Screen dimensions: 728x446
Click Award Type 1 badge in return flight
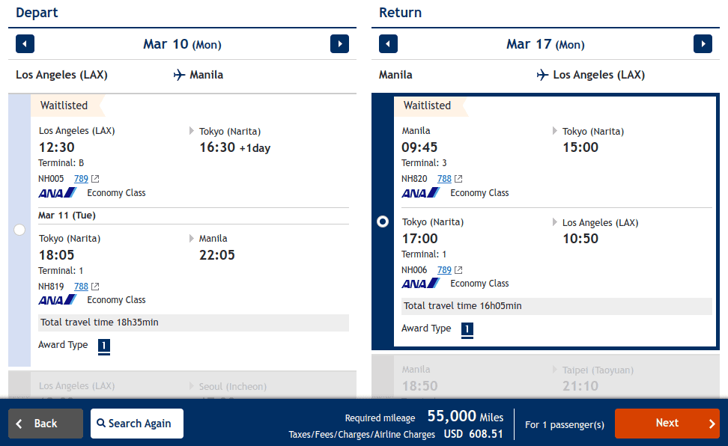click(x=467, y=329)
